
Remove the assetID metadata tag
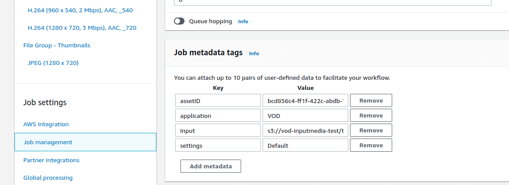371,100
